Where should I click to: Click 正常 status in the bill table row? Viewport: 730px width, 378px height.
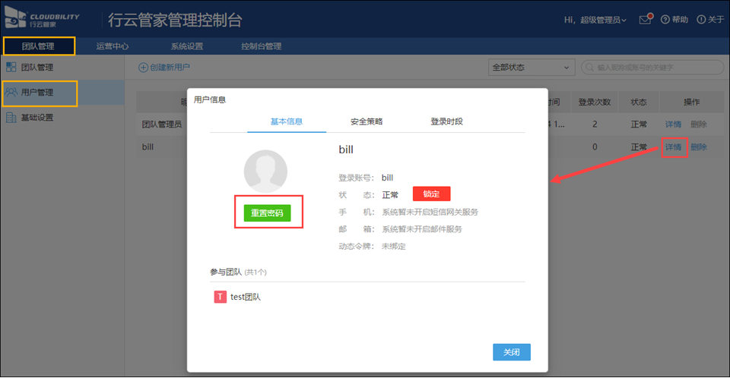639,147
